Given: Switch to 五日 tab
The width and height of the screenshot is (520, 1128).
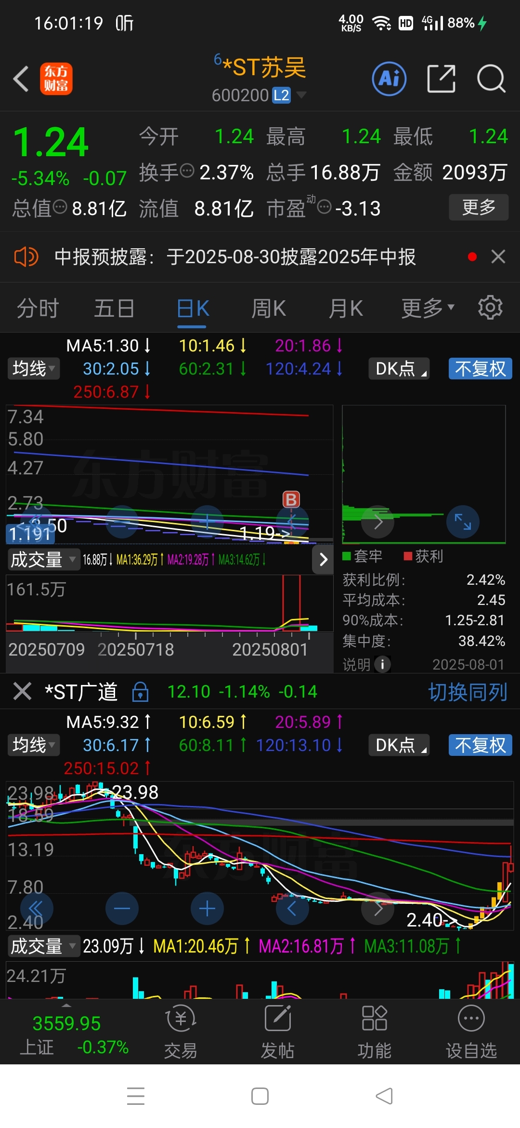Looking at the screenshot, I should pos(114,308).
